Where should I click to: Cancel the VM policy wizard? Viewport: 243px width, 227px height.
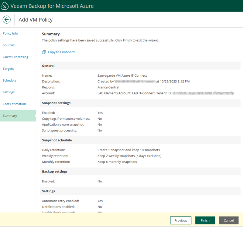(229, 220)
